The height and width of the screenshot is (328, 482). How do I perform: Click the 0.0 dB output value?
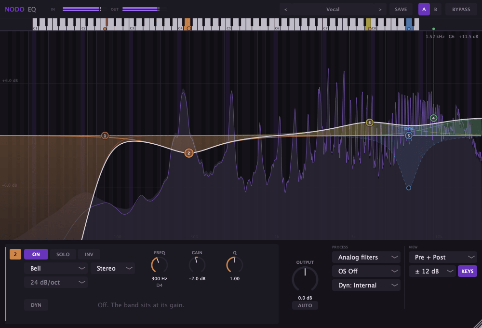click(305, 298)
